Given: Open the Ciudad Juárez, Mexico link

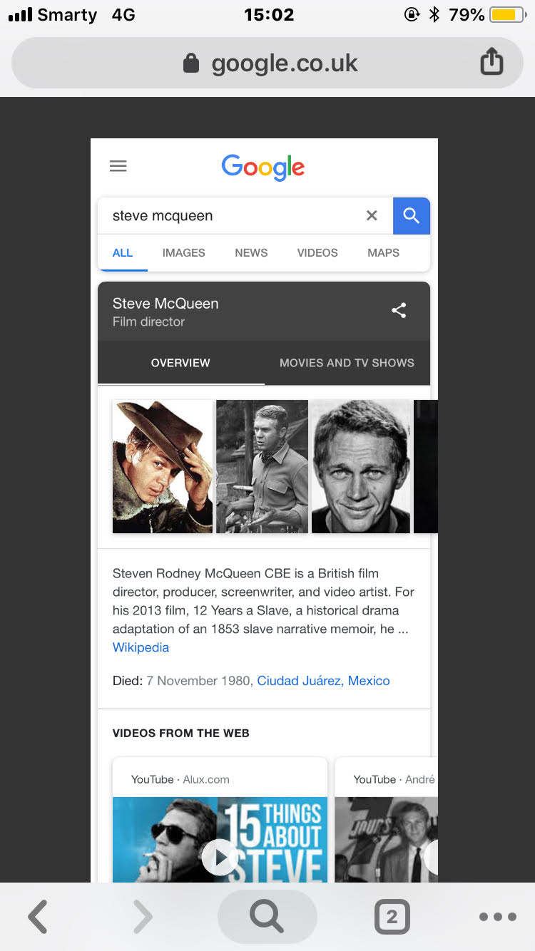Looking at the screenshot, I should 323,681.
